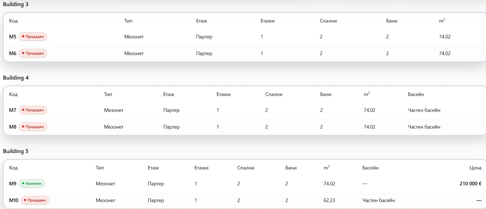Click the red Продаден badge next to M5
Image resolution: width=486 pixels, height=209 pixels.
tap(33, 36)
